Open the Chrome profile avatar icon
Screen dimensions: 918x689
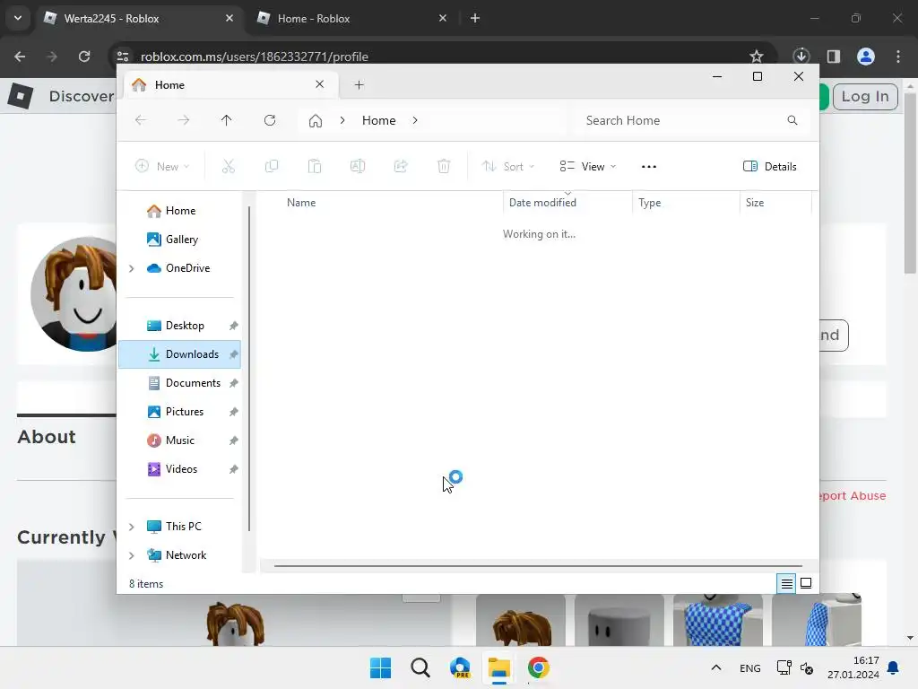point(865,57)
